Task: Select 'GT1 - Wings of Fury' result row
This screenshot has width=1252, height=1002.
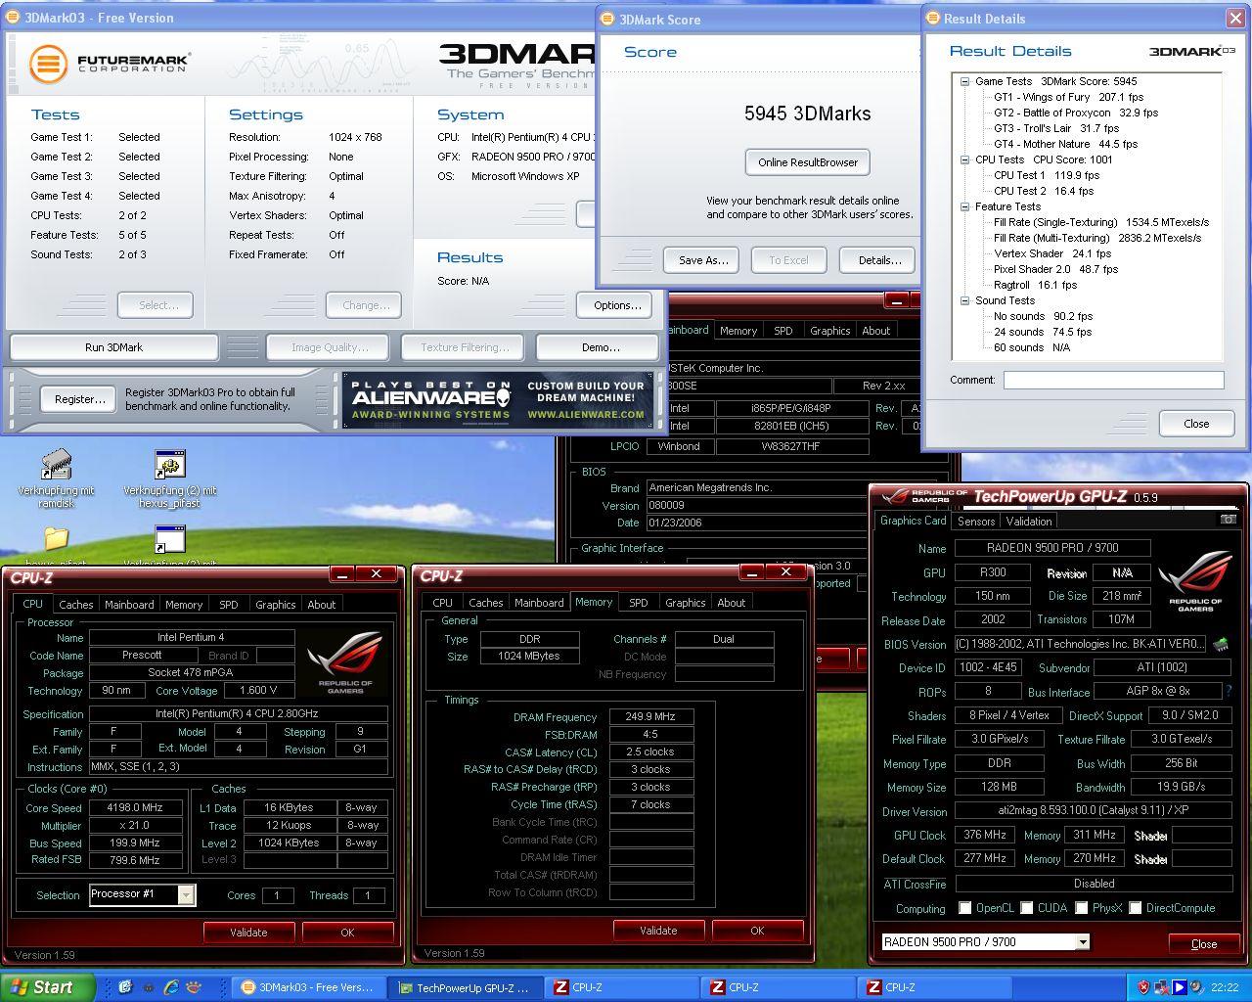Action: pyautogui.click(x=1068, y=97)
